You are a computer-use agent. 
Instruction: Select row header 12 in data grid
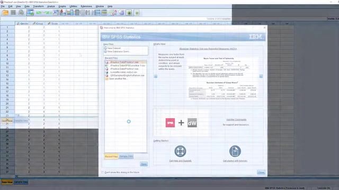7,71
